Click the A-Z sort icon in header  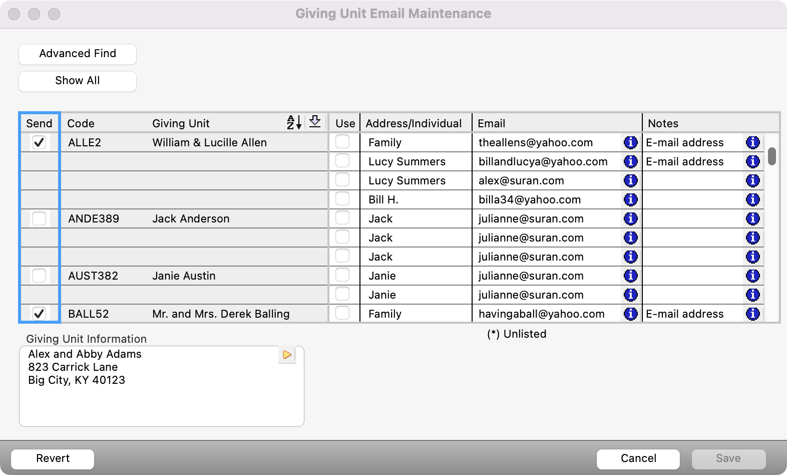tap(294, 122)
